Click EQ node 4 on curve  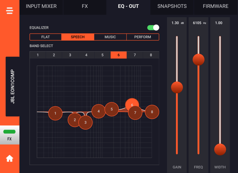click(98, 111)
